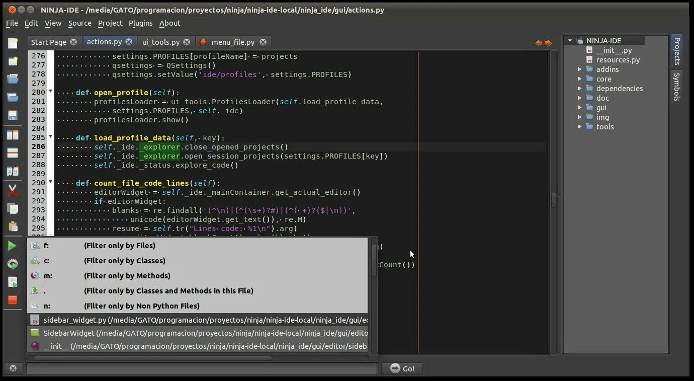The width and height of the screenshot is (694, 381).
Task: Click the follow mode A|B icon
Action: [x=13, y=172]
